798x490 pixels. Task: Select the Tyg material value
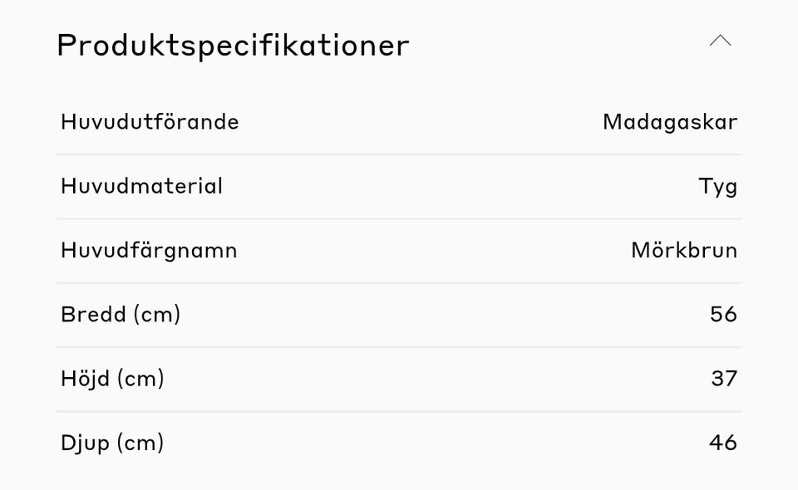[x=717, y=186]
